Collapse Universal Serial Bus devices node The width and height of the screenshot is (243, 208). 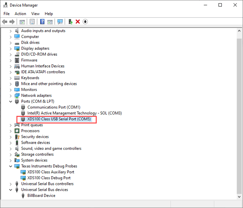[10, 190]
